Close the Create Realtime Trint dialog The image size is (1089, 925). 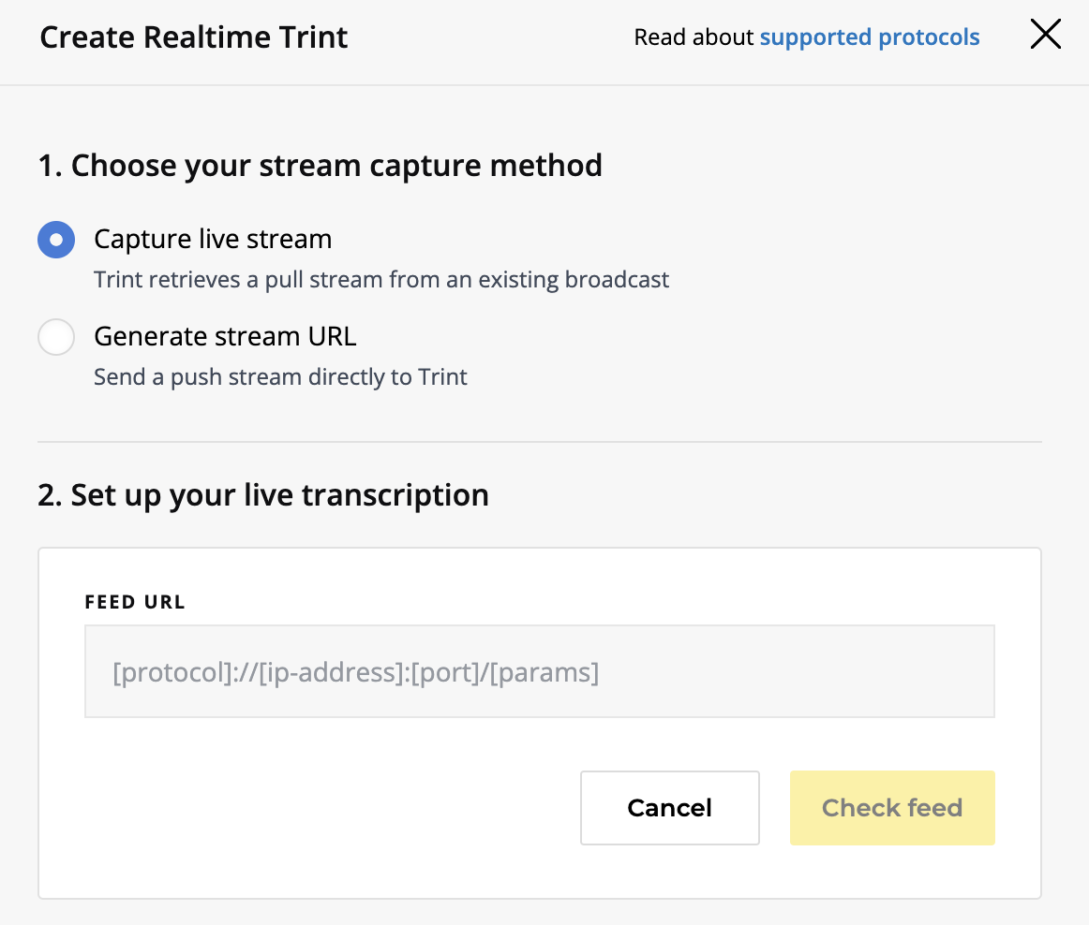point(1045,34)
